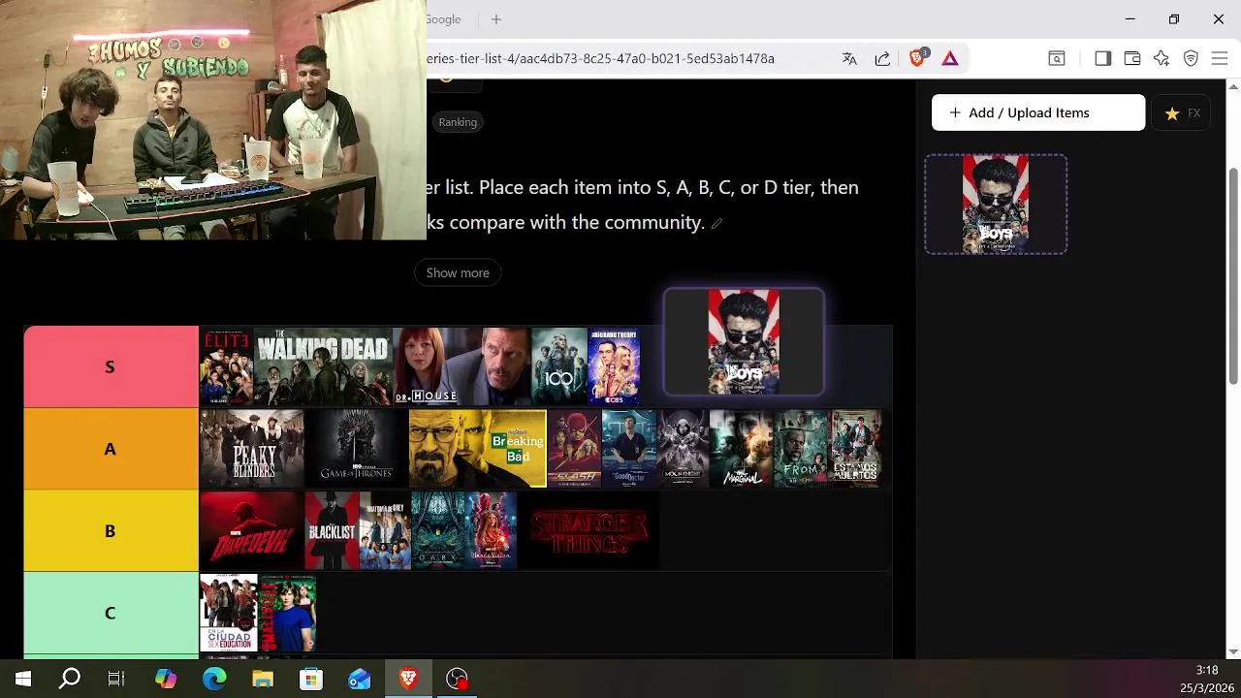Select the From poster in A tier
1241x698 pixels.
tap(801, 449)
